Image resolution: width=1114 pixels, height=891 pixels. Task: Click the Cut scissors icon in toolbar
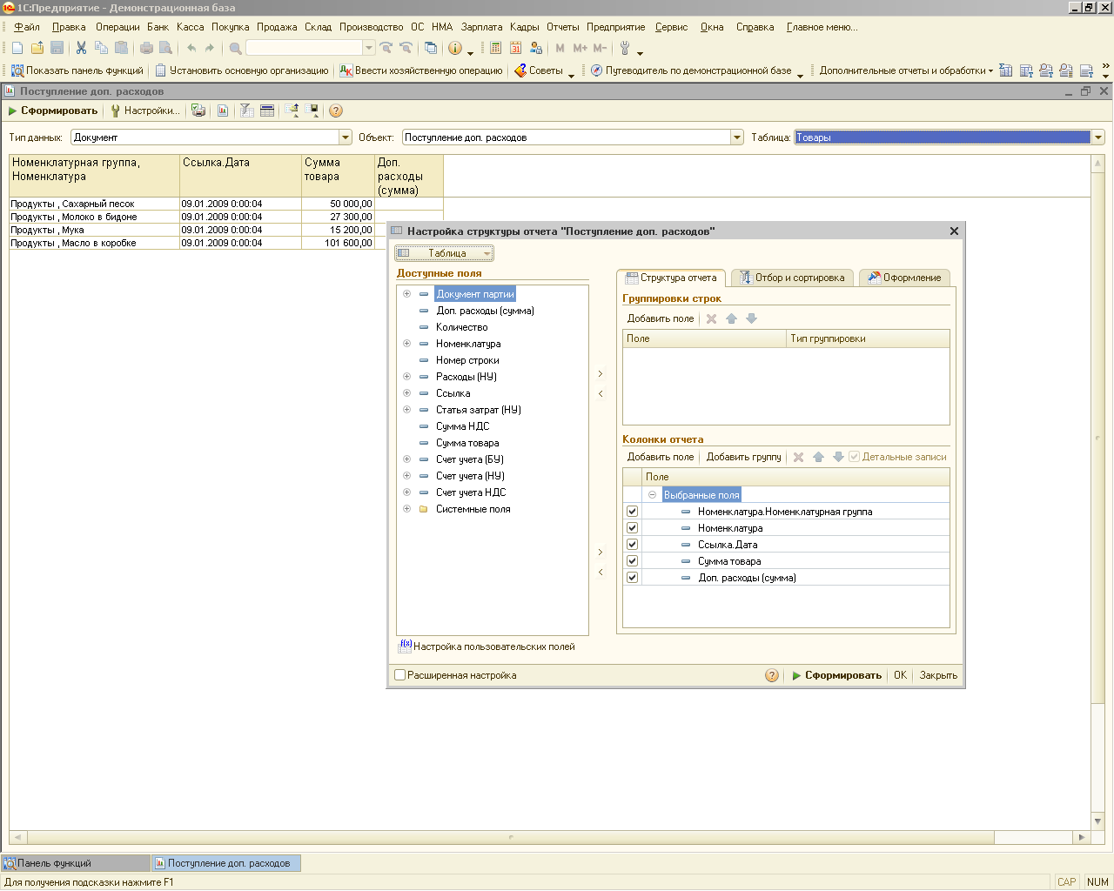(x=81, y=48)
